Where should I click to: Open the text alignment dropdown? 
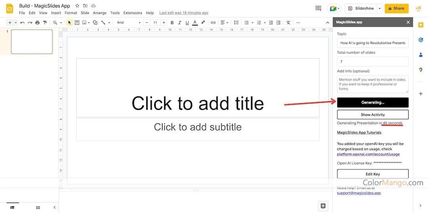224,23
